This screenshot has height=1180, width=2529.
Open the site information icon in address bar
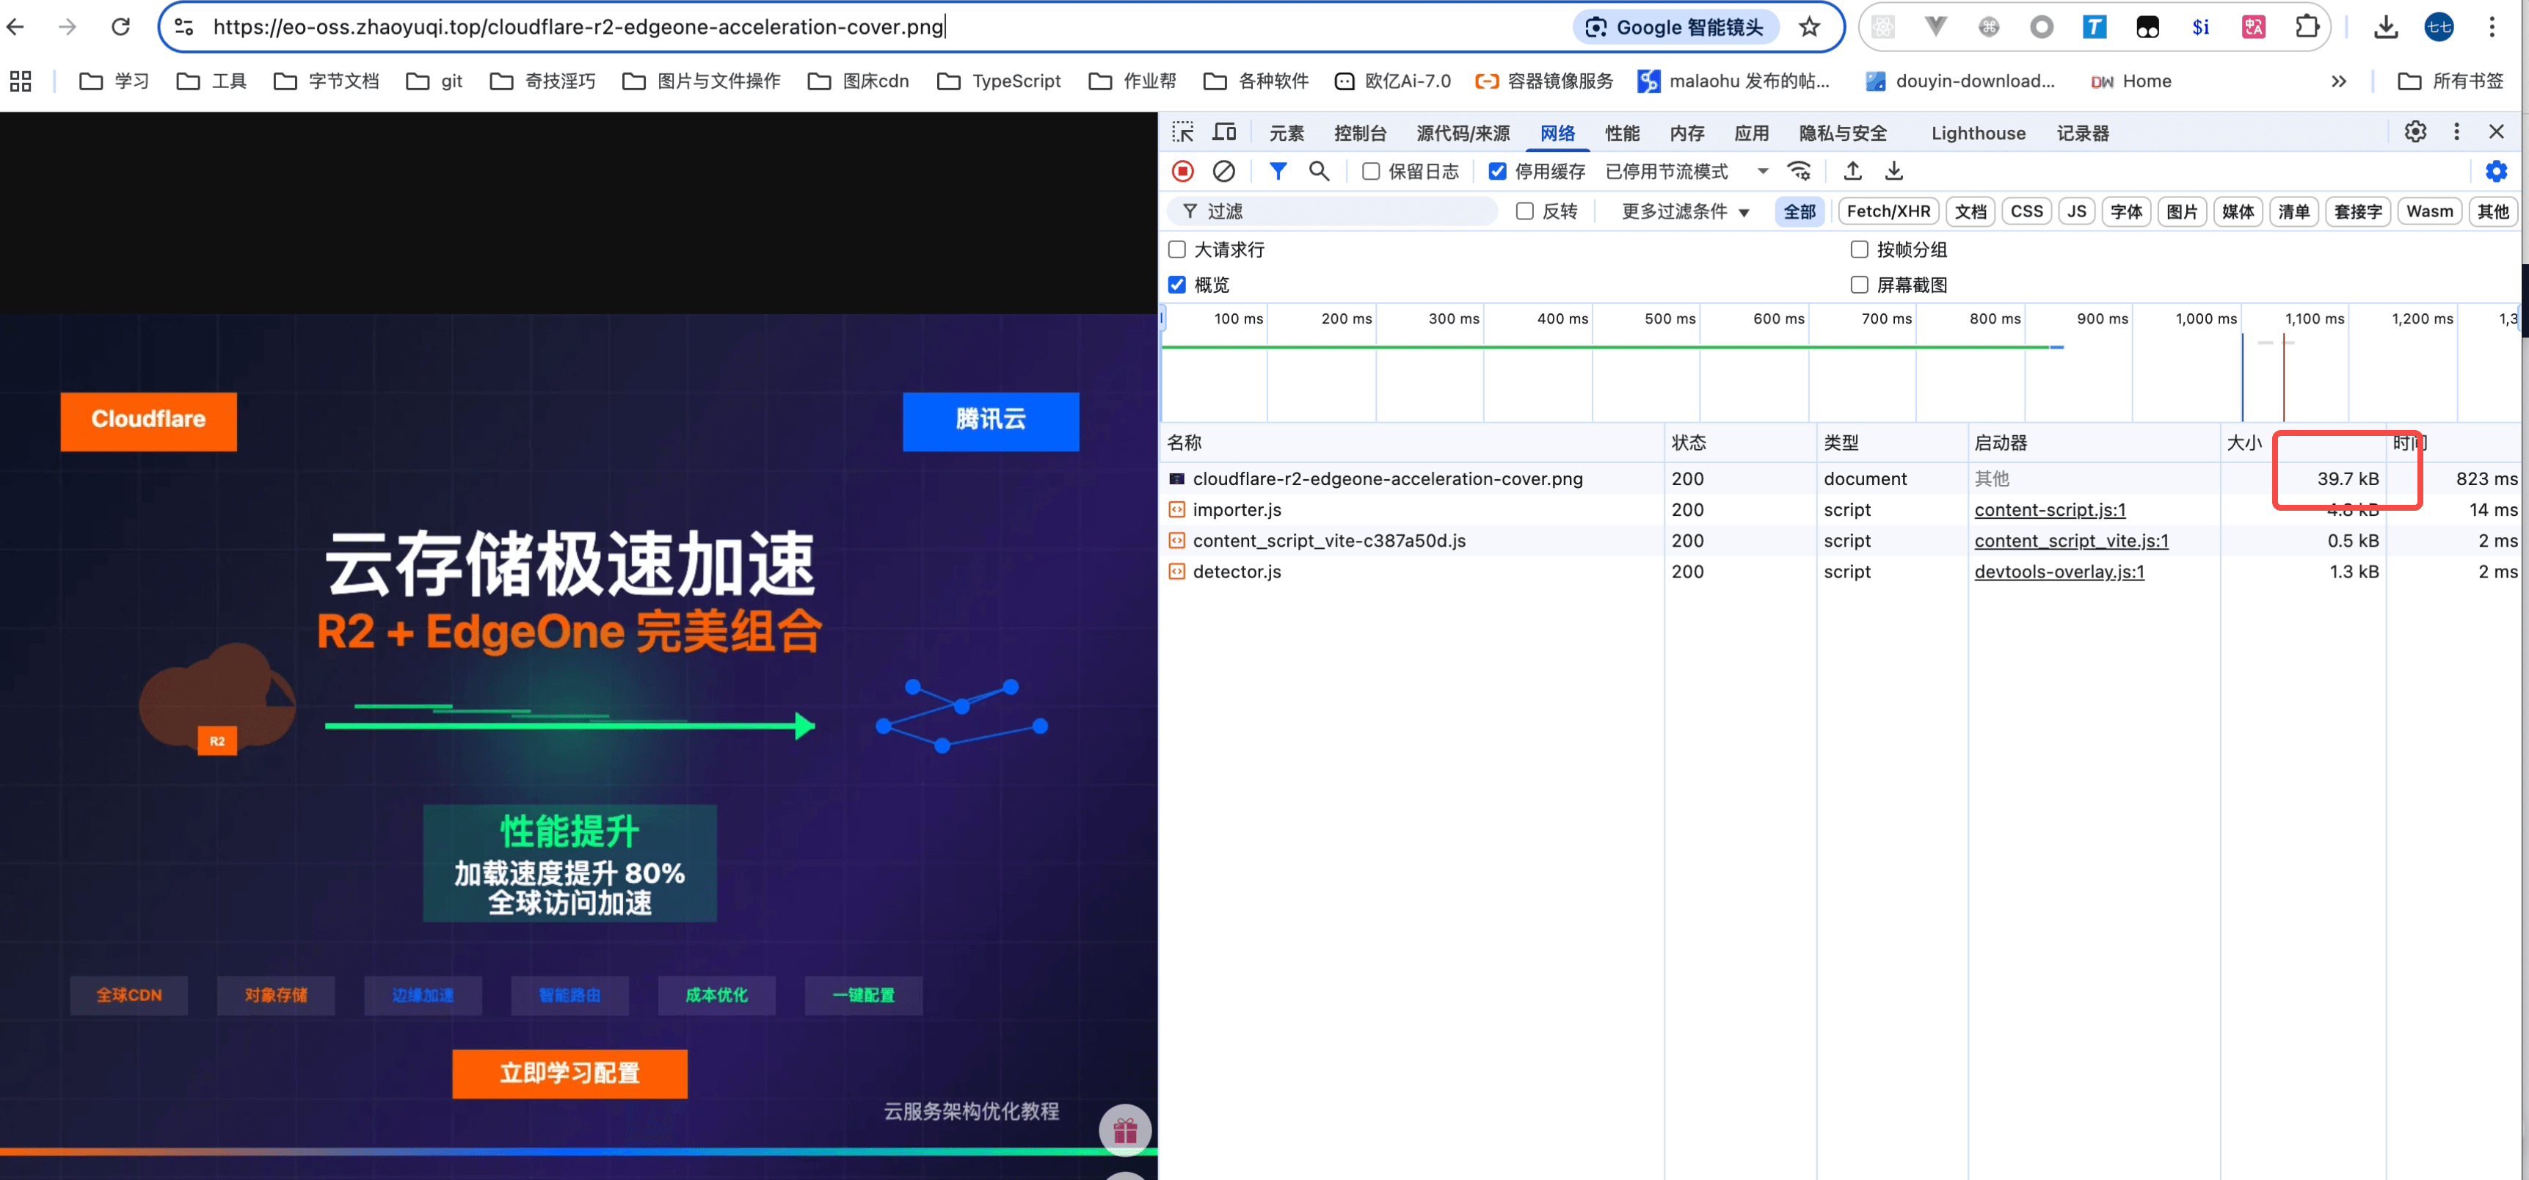tap(183, 26)
